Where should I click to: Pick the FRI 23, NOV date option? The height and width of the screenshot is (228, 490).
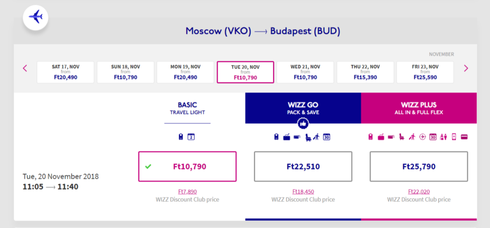coord(425,72)
